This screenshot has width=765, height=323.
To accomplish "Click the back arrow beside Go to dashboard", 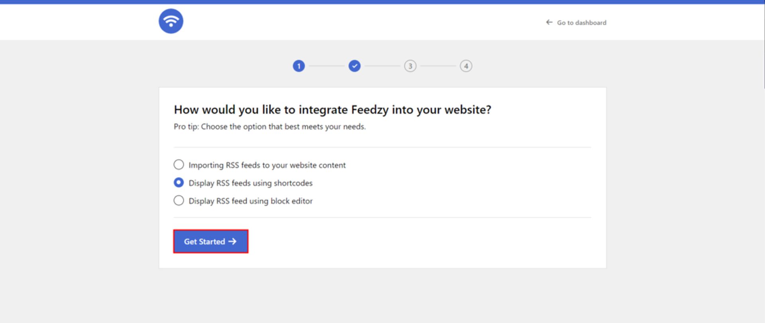I will pyautogui.click(x=549, y=22).
